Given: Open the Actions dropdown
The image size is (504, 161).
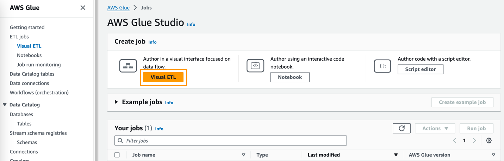Looking at the screenshot, I should coord(435,128).
